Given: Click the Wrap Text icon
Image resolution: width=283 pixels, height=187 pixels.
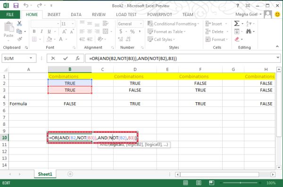Looking at the screenshot, I should tap(105, 24).
